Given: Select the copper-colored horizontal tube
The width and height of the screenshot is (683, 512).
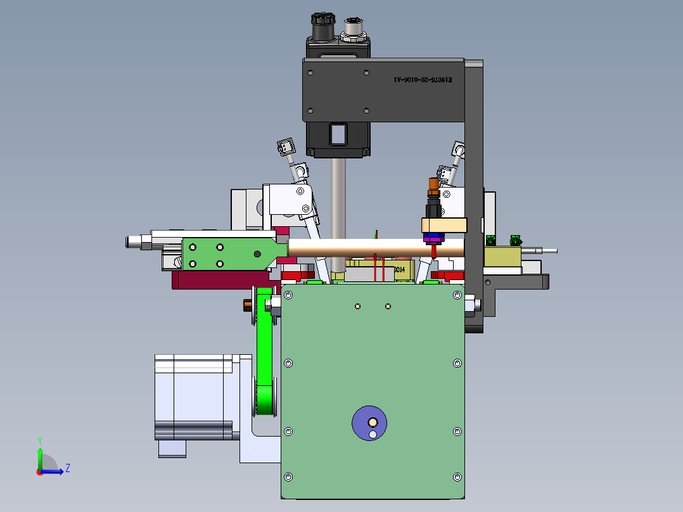Looking at the screenshot, I should tap(376, 248).
